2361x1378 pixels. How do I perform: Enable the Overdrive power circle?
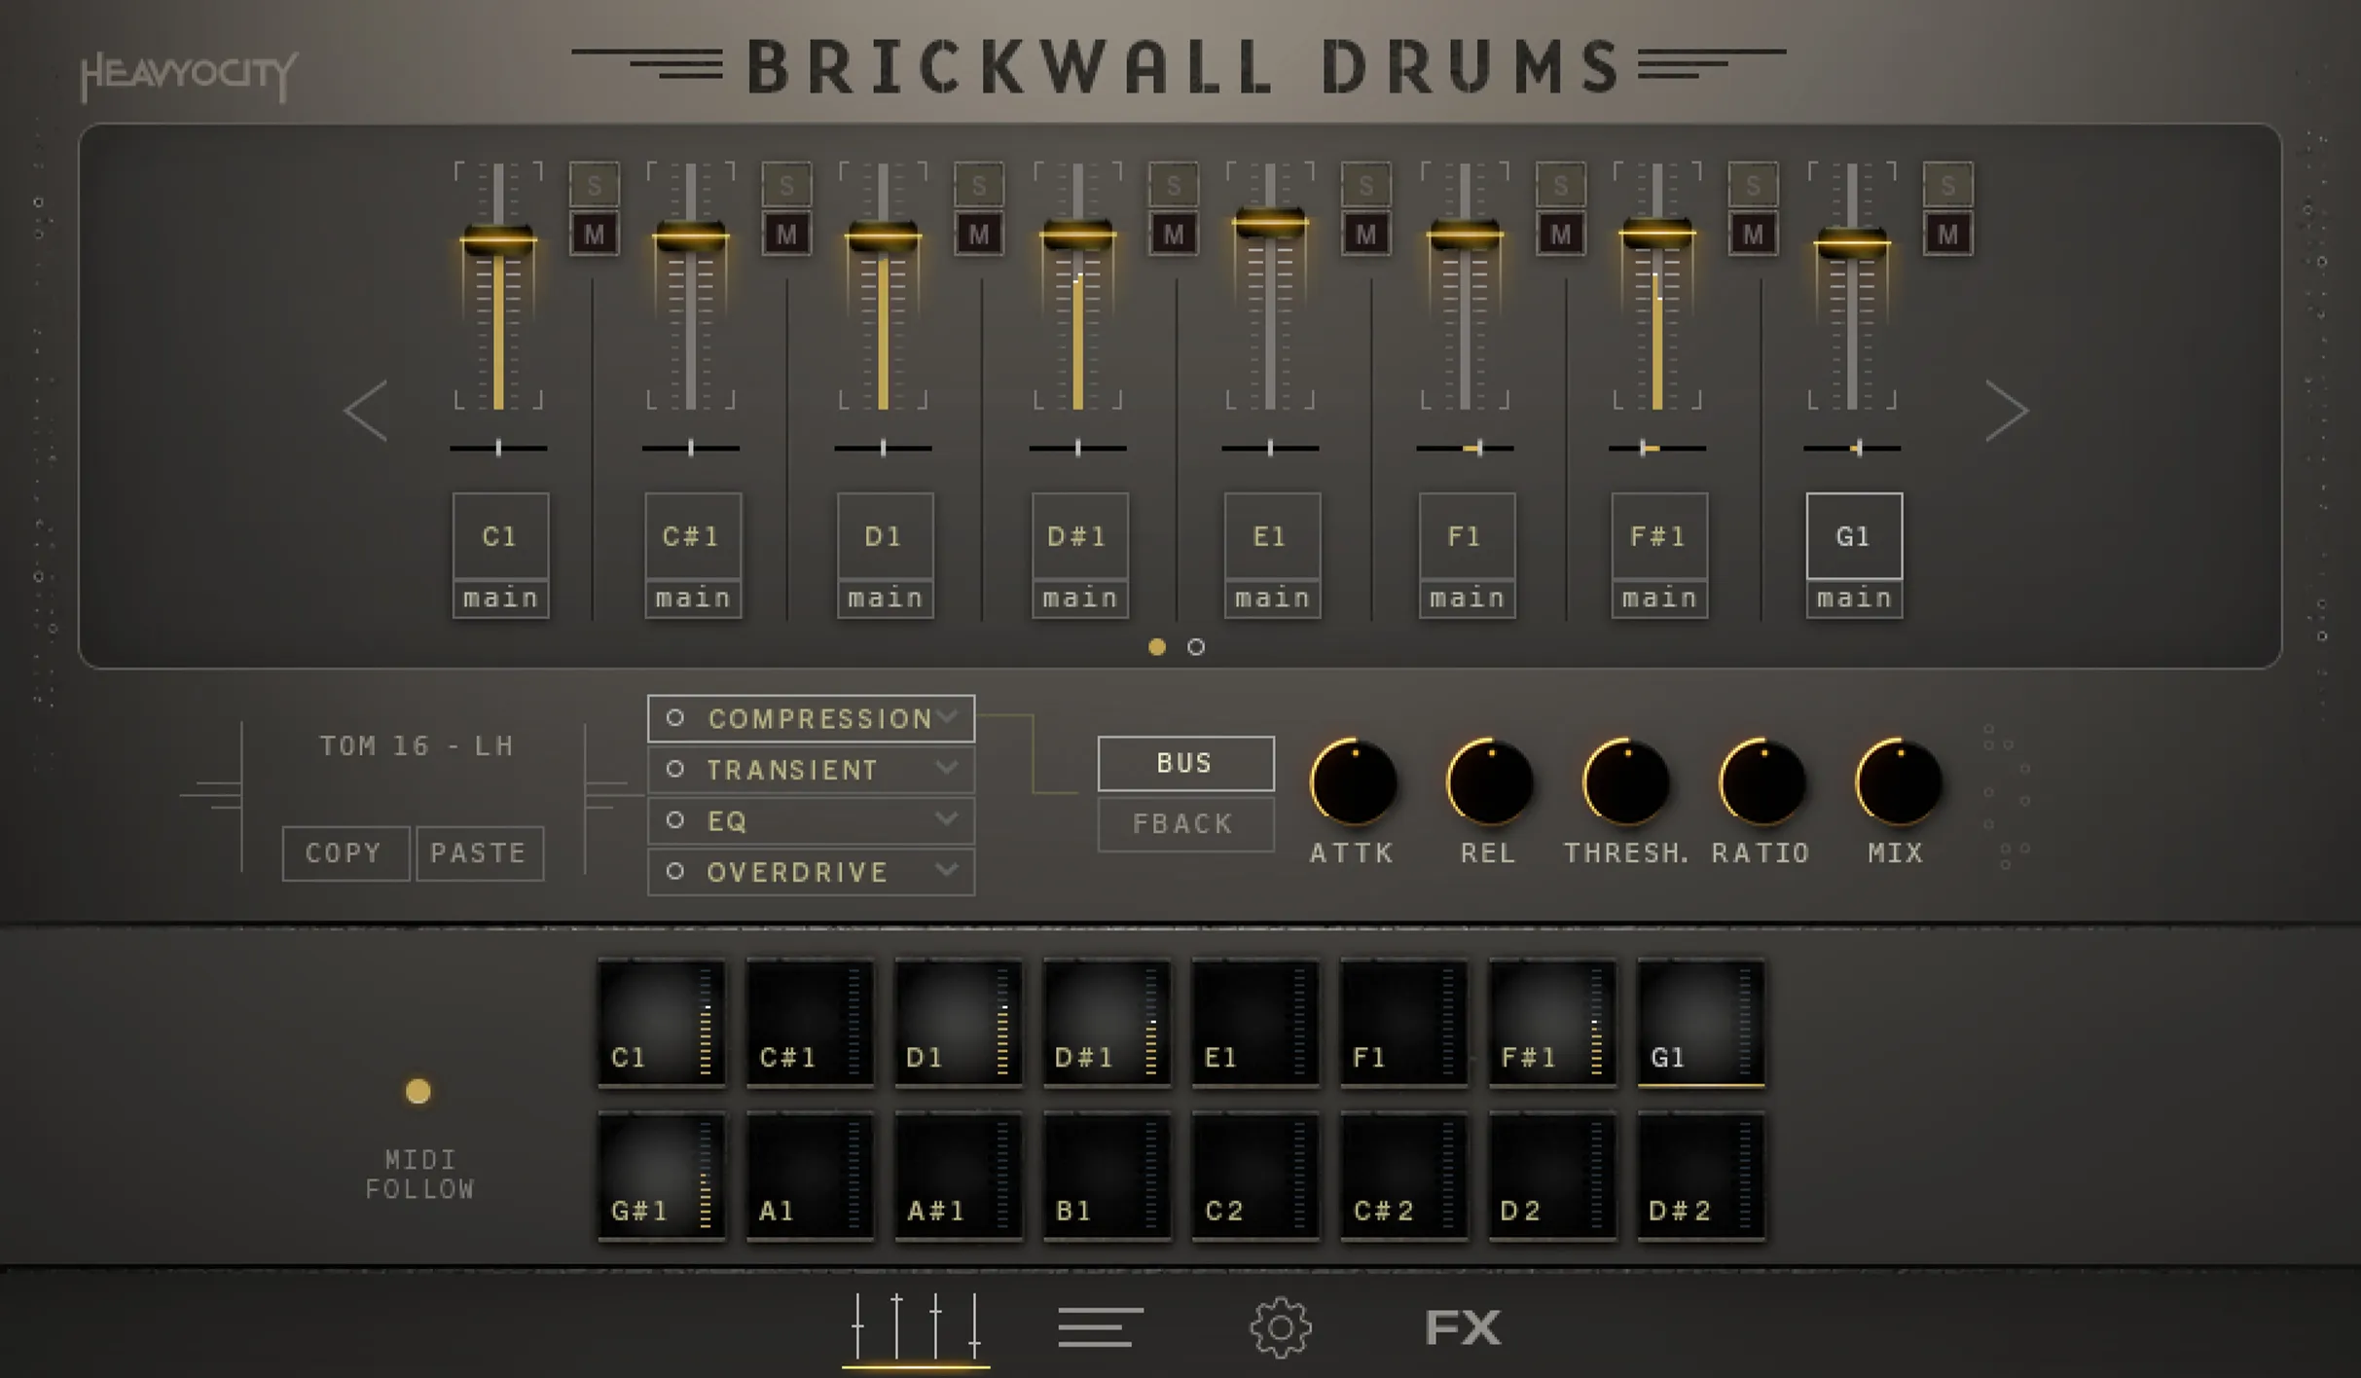tap(674, 871)
